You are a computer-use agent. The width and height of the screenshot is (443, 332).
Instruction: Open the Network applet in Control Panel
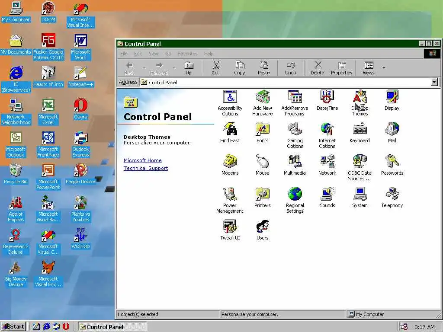[327, 165]
